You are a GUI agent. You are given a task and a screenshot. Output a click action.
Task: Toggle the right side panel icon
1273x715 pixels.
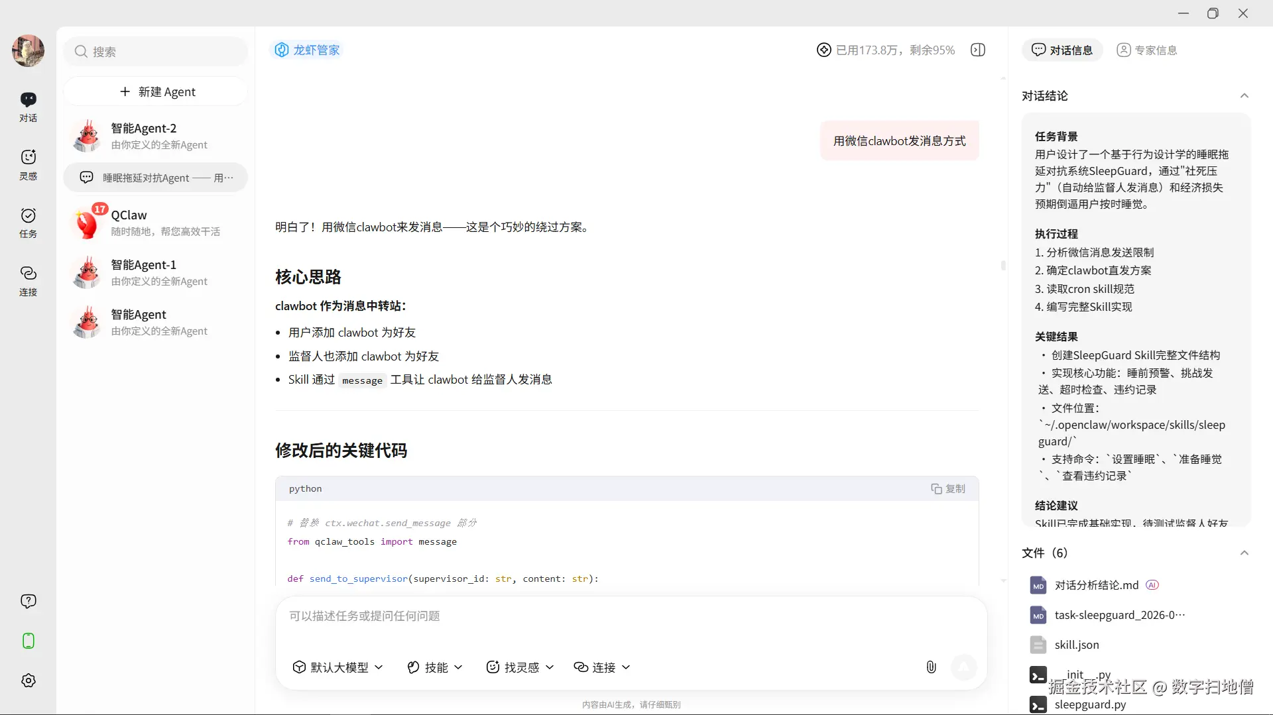pyautogui.click(x=978, y=50)
